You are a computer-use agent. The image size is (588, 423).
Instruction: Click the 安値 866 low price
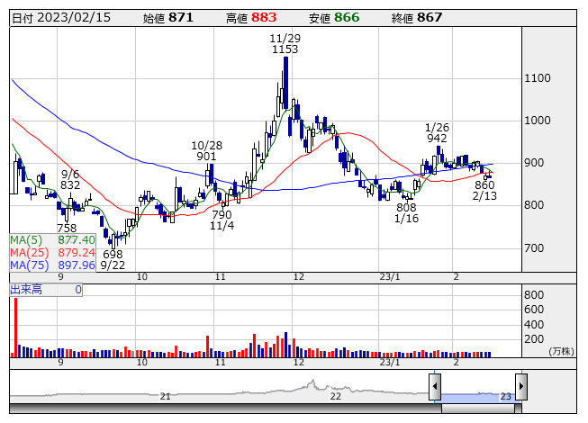pos(334,18)
